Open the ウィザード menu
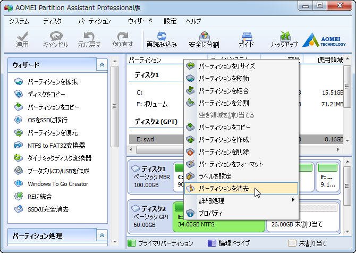Screen dimensions: 356x253 point(140,21)
